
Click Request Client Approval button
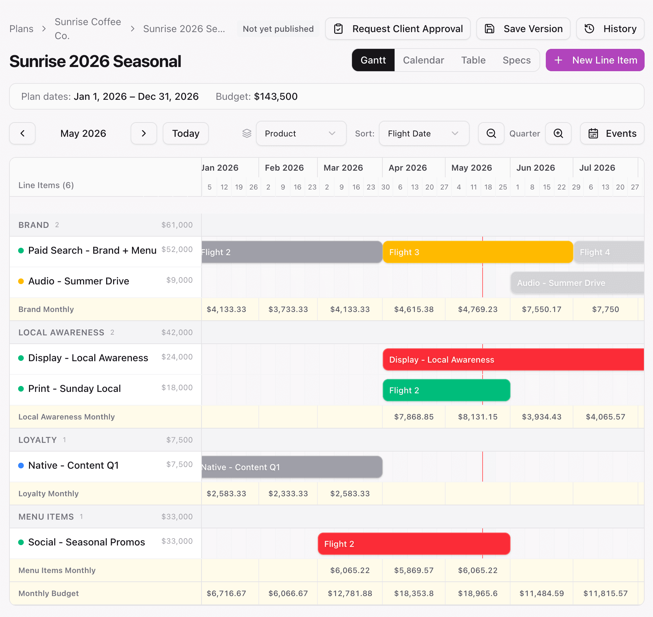pyautogui.click(x=398, y=29)
